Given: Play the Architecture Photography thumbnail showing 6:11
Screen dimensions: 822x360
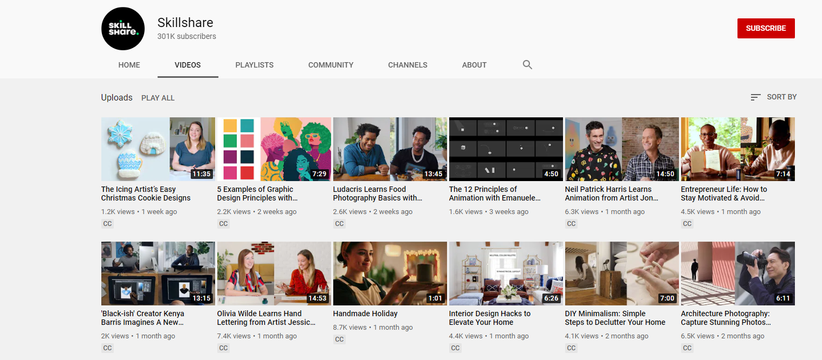Looking at the screenshot, I should pyautogui.click(x=738, y=274).
